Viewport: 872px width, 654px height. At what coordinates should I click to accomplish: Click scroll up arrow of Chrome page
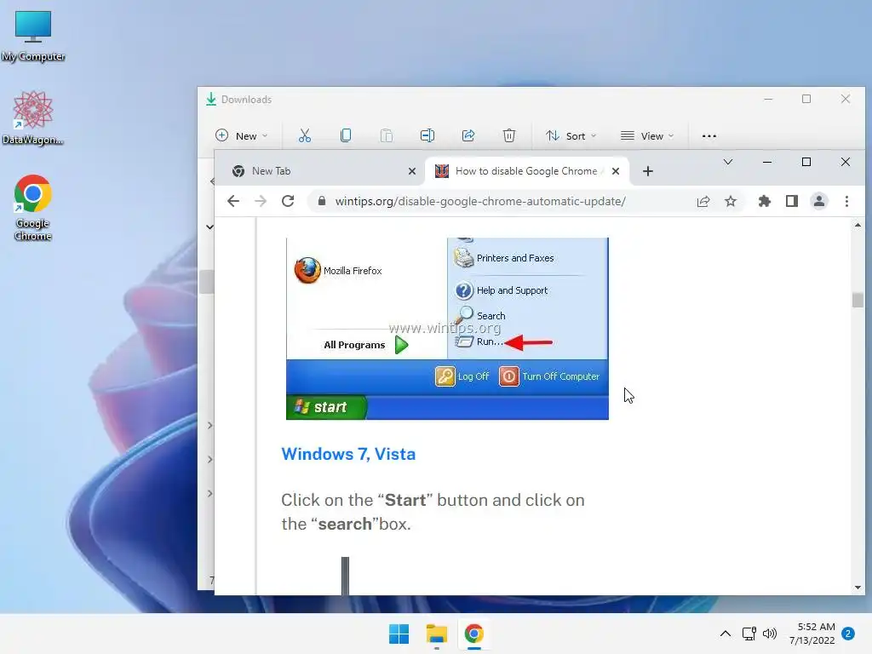pyautogui.click(x=858, y=225)
